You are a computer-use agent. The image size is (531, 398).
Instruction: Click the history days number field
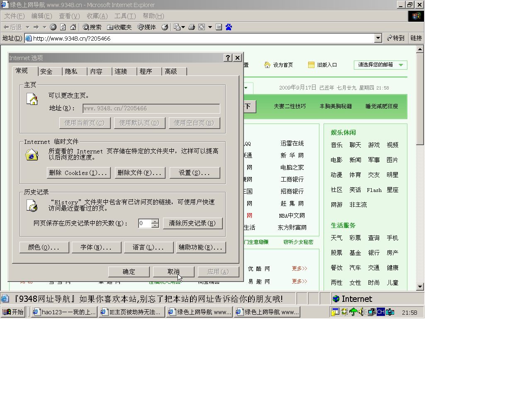point(145,223)
